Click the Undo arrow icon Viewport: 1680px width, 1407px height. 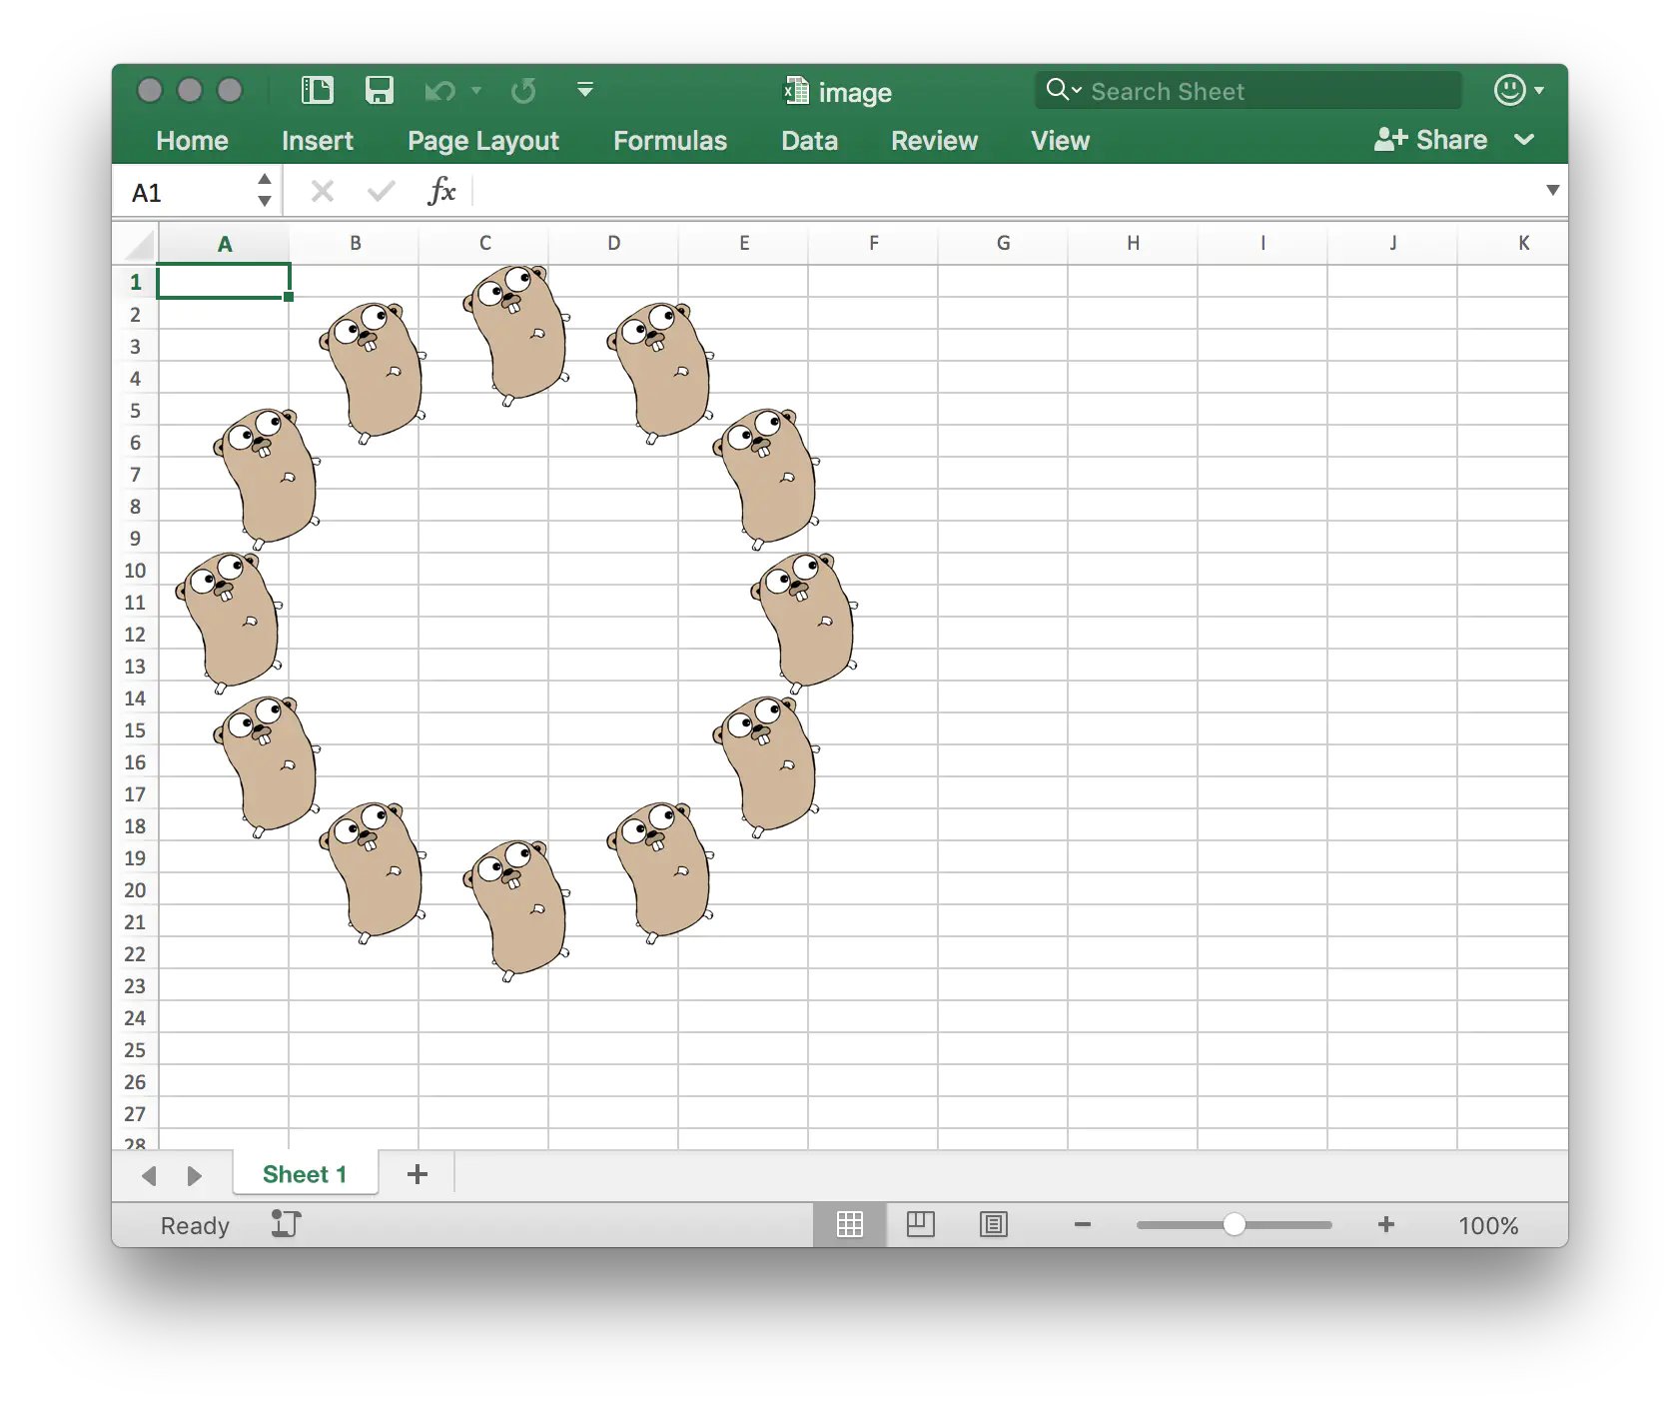click(439, 90)
